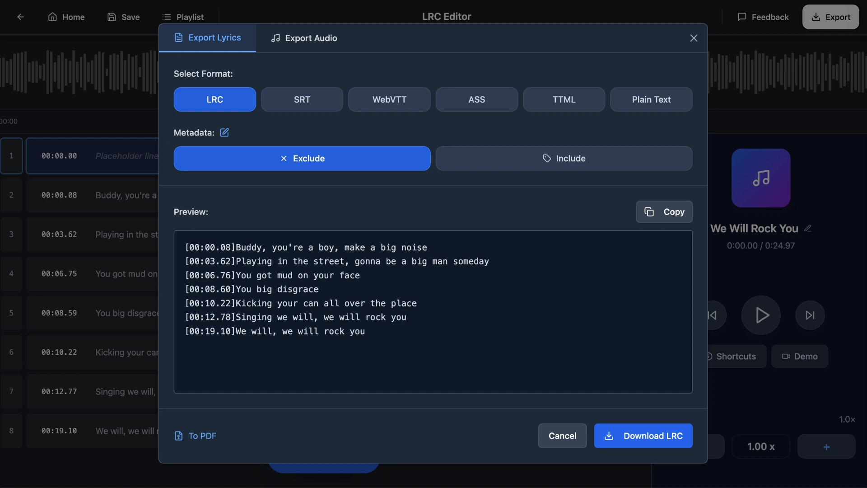Export lyrics to PDF
867x488 pixels.
pyautogui.click(x=195, y=436)
